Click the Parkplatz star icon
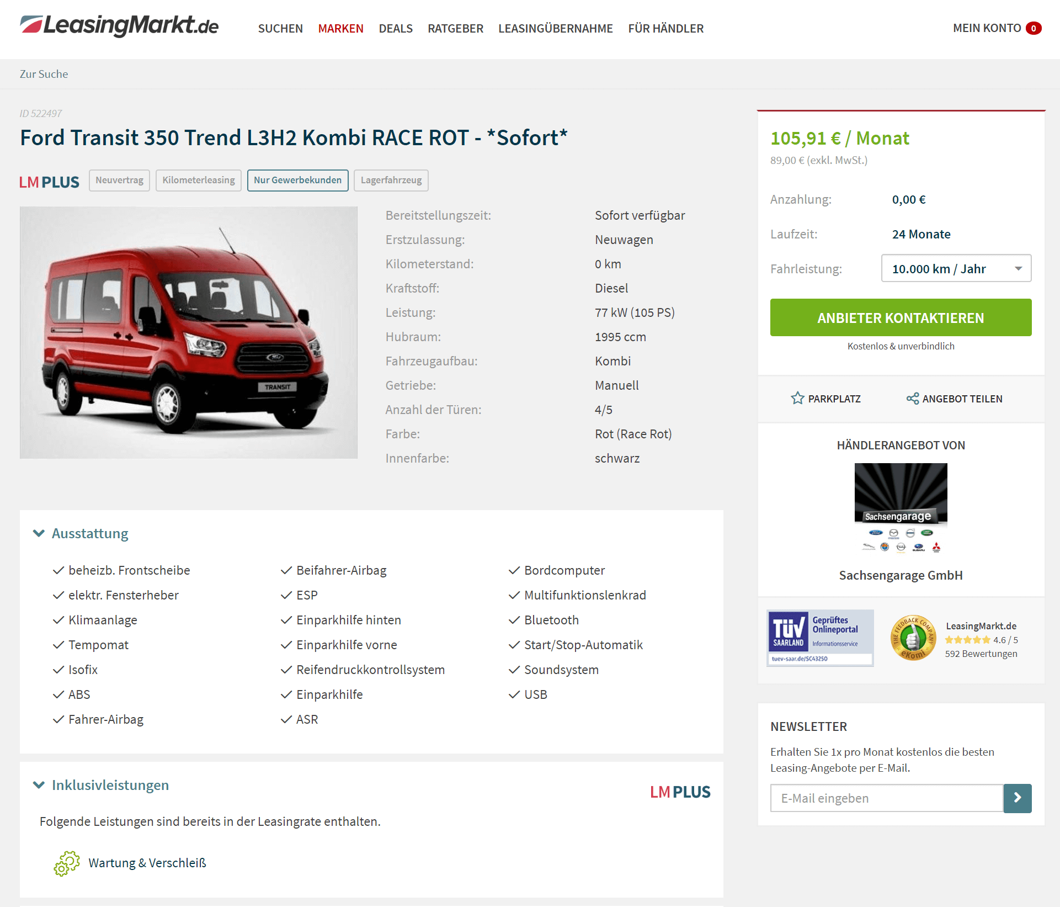Viewport: 1060px width, 907px height. pos(797,398)
